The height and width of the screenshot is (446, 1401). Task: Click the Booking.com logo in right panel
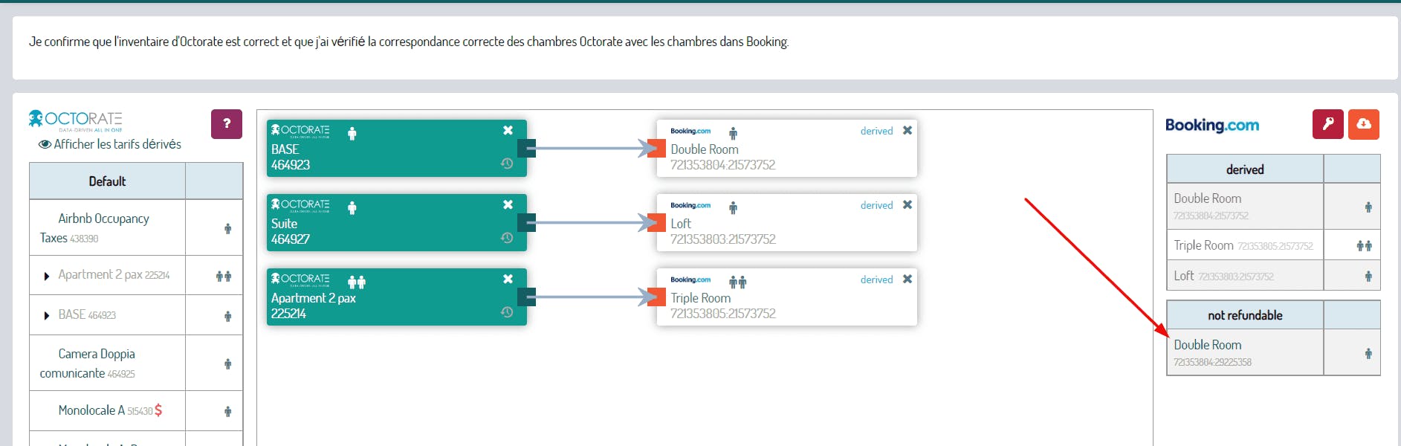point(1212,125)
